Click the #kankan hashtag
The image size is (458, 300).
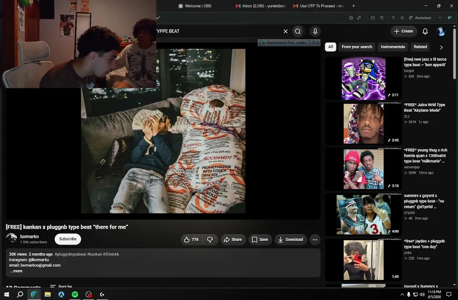95,254
